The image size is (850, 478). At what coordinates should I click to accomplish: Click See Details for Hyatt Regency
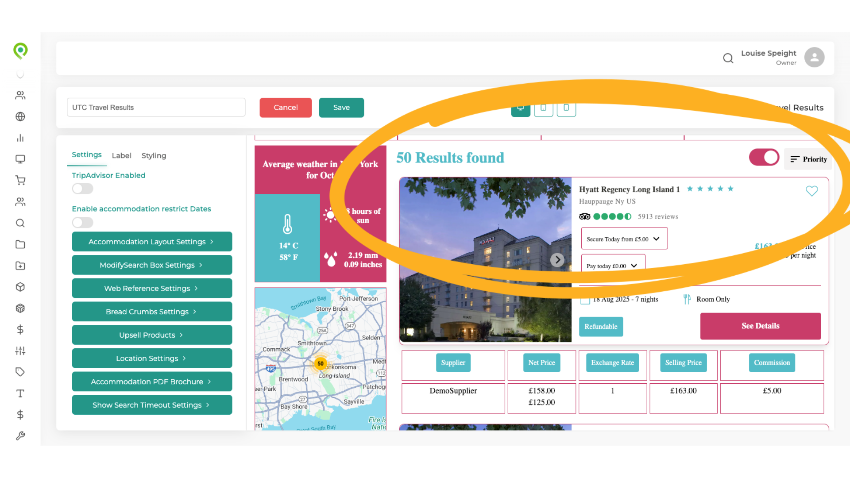[x=760, y=326]
